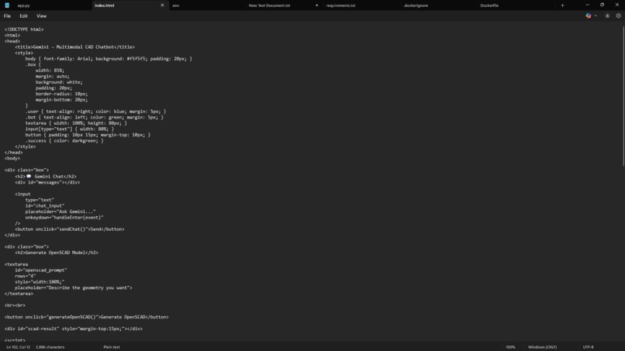Open the Edit menu

pyautogui.click(x=23, y=16)
